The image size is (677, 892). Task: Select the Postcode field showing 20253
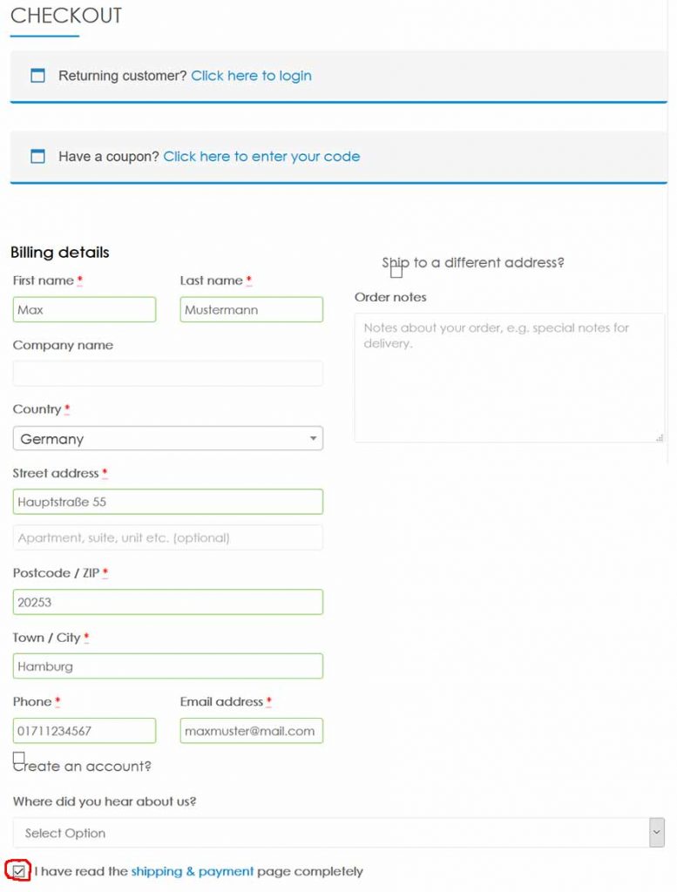[168, 602]
